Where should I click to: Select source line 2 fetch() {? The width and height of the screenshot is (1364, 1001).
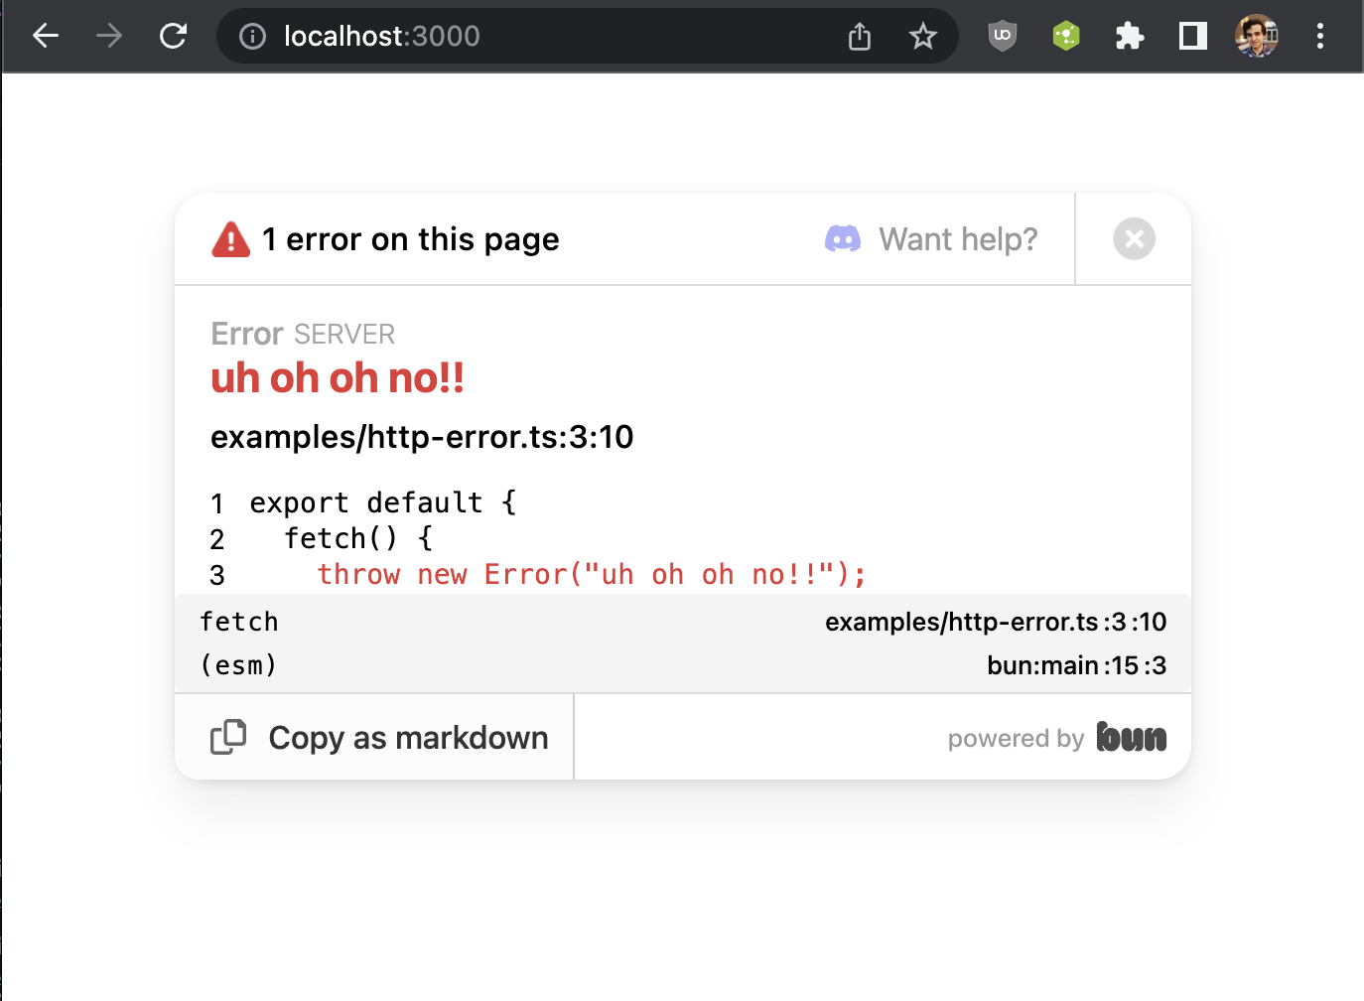(x=358, y=538)
